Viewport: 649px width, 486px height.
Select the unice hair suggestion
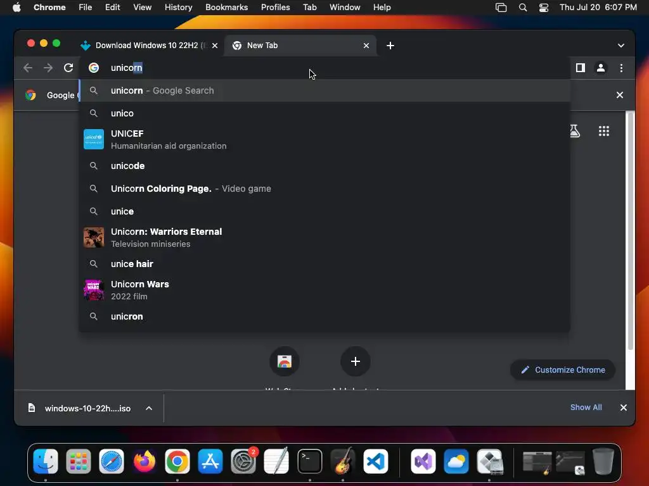coord(325,264)
